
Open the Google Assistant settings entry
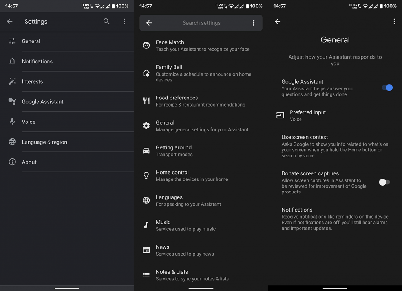[67, 102]
